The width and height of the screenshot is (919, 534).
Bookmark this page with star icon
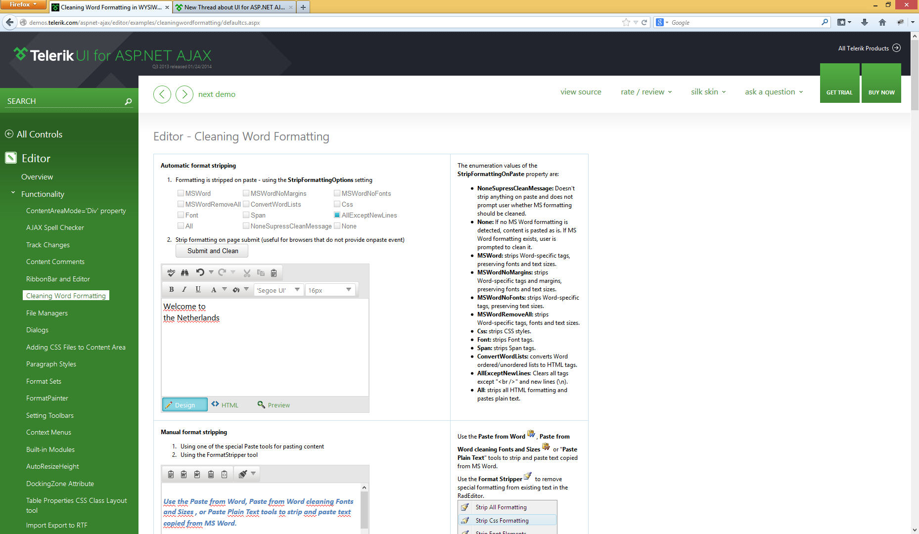tap(626, 22)
